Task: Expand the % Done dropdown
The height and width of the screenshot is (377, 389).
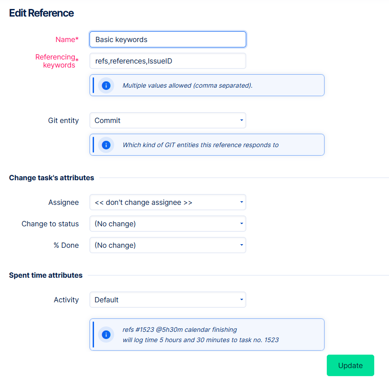Action: pos(168,245)
